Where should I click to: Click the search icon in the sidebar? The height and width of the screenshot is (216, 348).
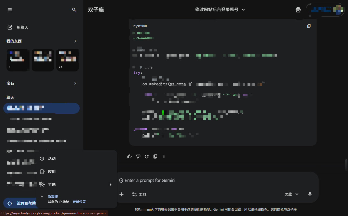(x=74, y=10)
